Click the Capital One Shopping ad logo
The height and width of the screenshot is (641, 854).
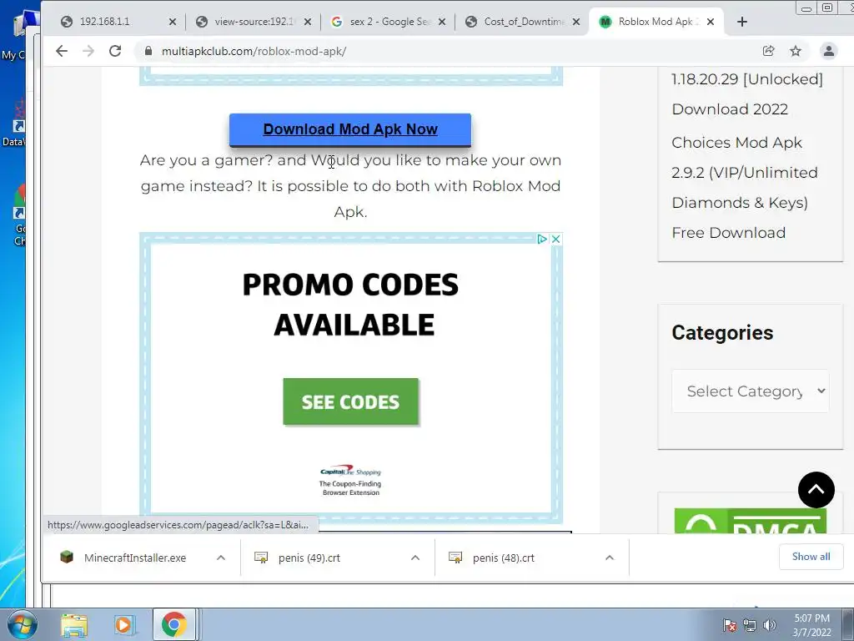point(350,472)
